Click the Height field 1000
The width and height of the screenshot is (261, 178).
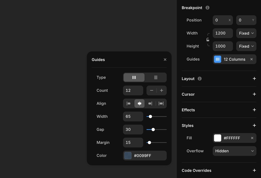(x=223, y=46)
